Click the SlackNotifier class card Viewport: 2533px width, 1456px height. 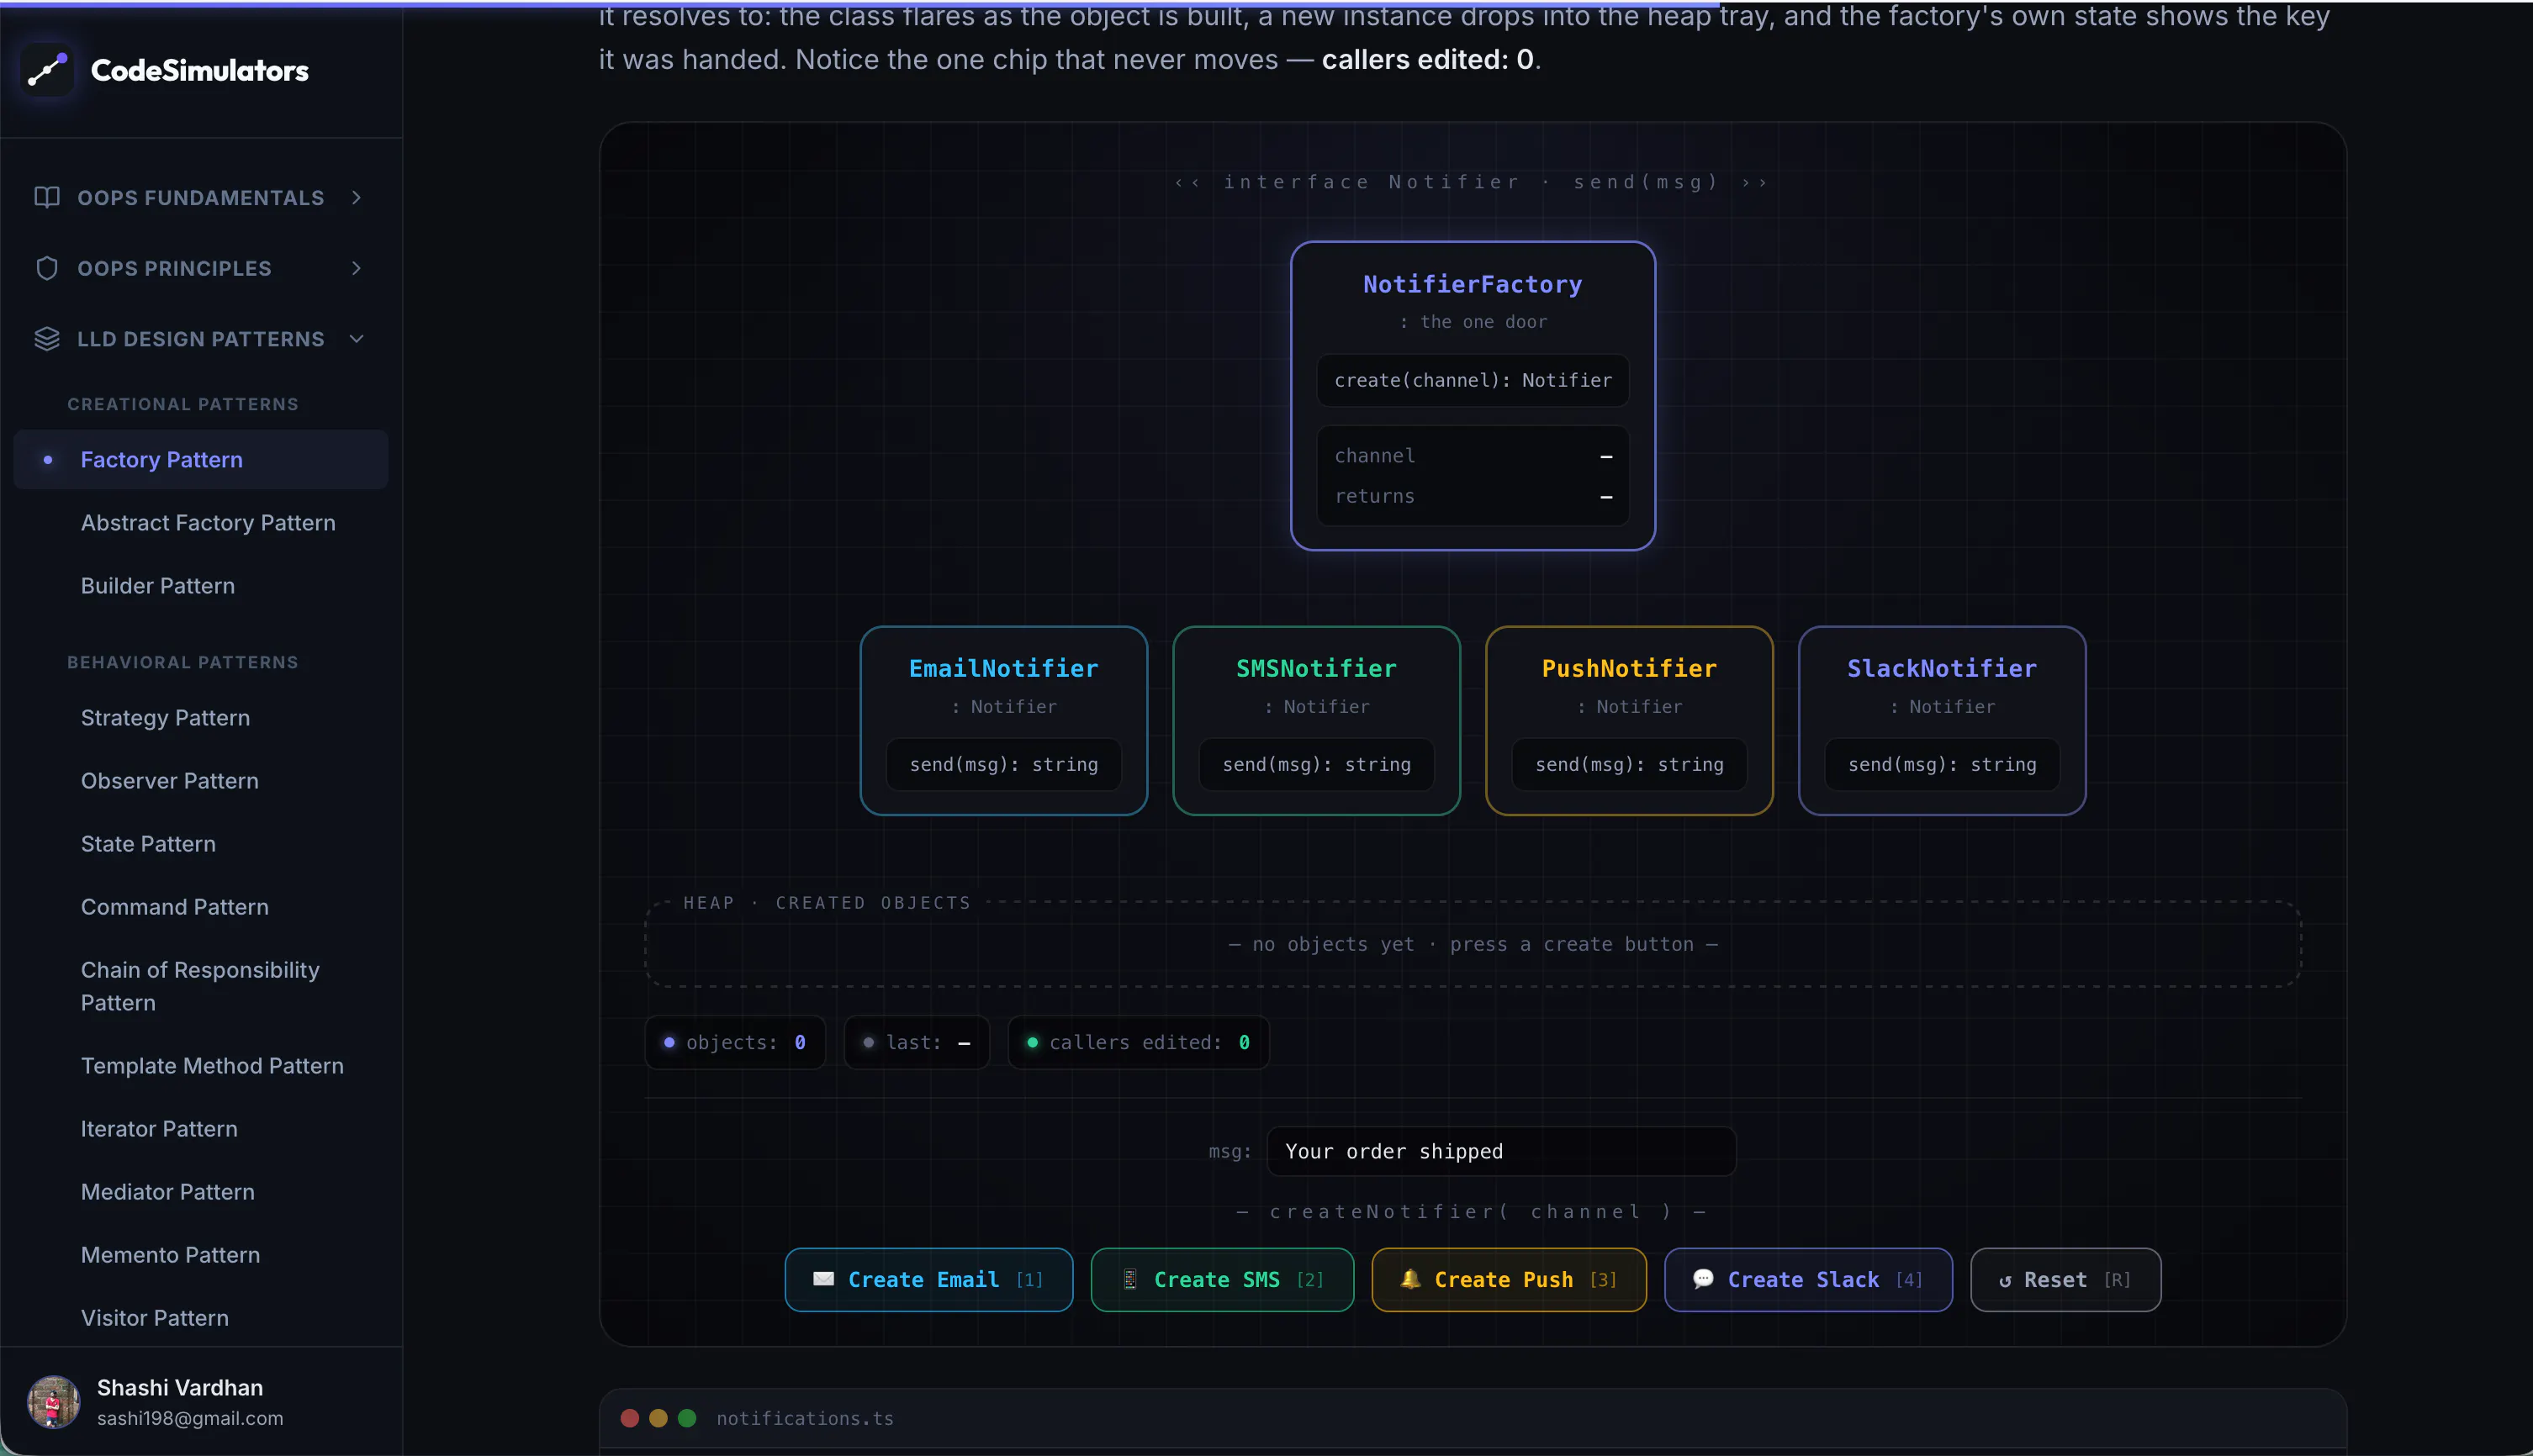click(1942, 720)
